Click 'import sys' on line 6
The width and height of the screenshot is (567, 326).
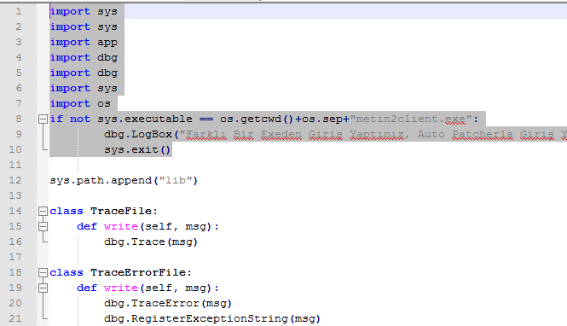point(84,88)
